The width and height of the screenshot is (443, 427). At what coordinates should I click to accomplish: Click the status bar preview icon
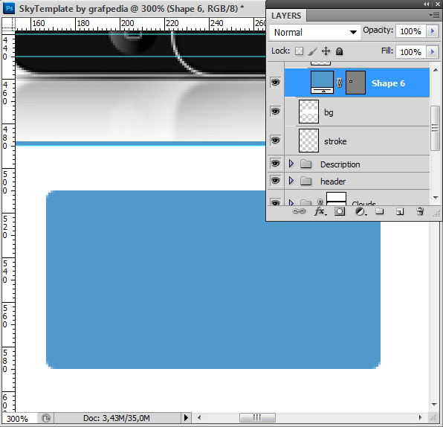tap(46, 417)
